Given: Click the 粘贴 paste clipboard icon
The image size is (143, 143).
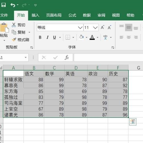Looking at the screenshot, I should click(x=4, y=28).
